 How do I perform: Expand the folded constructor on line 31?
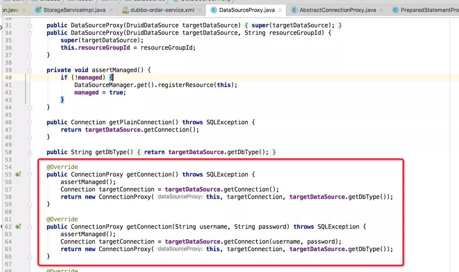[30, 26]
